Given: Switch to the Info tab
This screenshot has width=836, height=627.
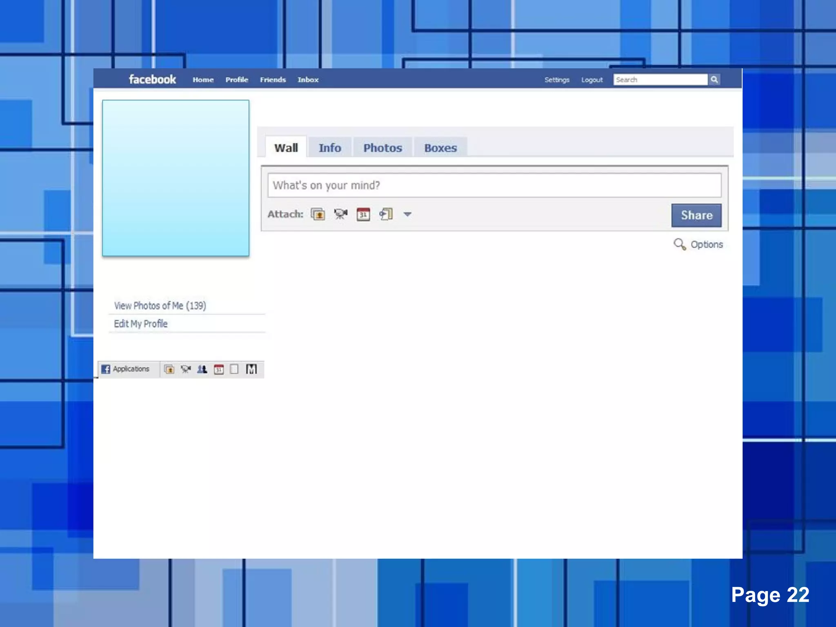Looking at the screenshot, I should click(330, 148).
